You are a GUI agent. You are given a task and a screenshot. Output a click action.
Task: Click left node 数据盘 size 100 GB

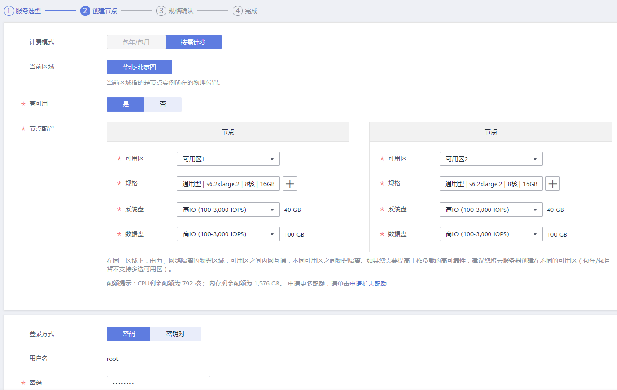click(x=294, y=234)
